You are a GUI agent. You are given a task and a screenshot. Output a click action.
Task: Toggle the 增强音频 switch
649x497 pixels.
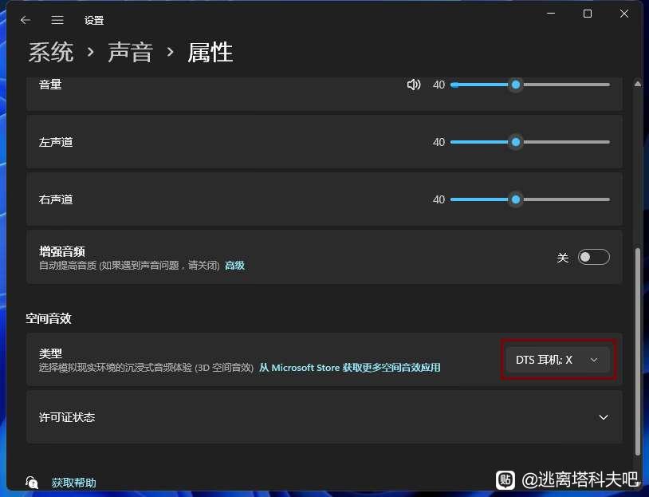click(593, 257)
